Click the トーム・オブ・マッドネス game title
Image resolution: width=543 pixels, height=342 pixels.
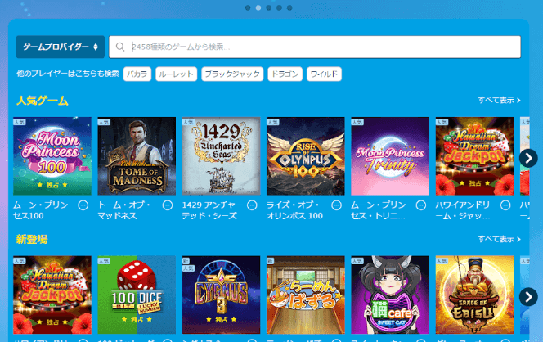(x=124, y=210)
